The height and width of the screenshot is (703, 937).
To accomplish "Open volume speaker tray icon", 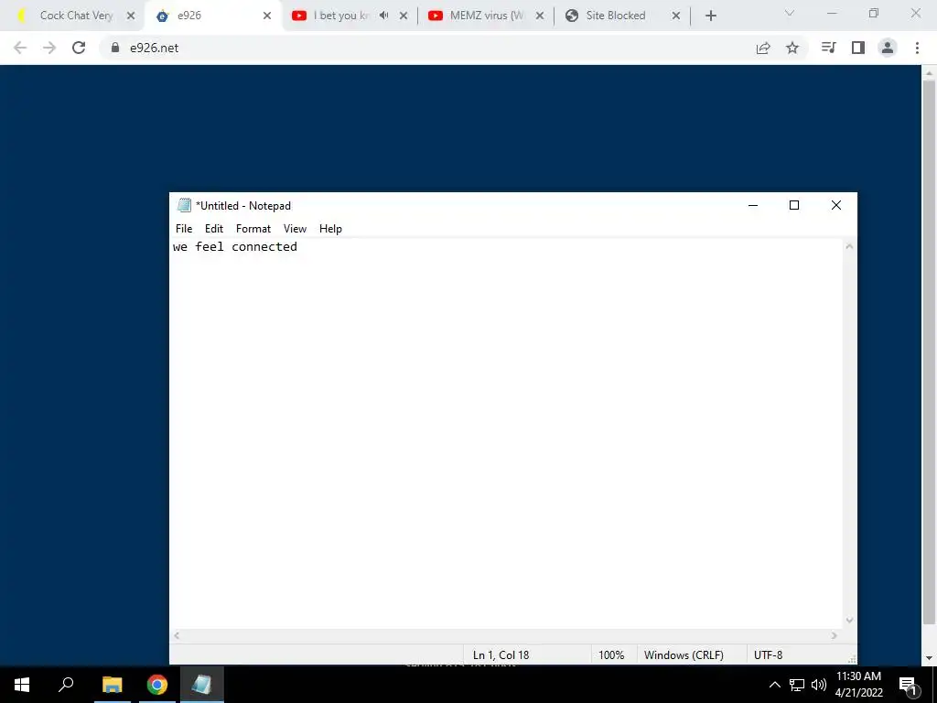I will coord(819,685).
